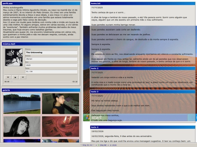The height and width of the screenshot is (147, 197).
Task: Click the green ONLINE status indicator
Action: [x=98, y=145]
